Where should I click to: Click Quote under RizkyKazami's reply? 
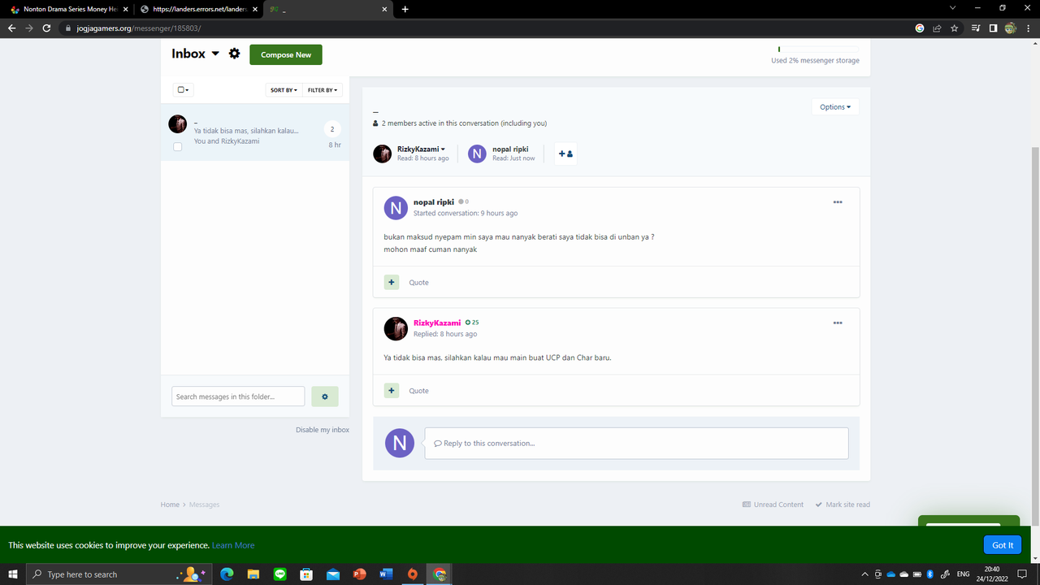(x=418, y=391)
